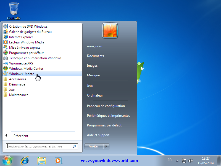Click the FR language indicator
Image resolution: width=221 pixels, height=166 pixels.
tap(170, 160)
